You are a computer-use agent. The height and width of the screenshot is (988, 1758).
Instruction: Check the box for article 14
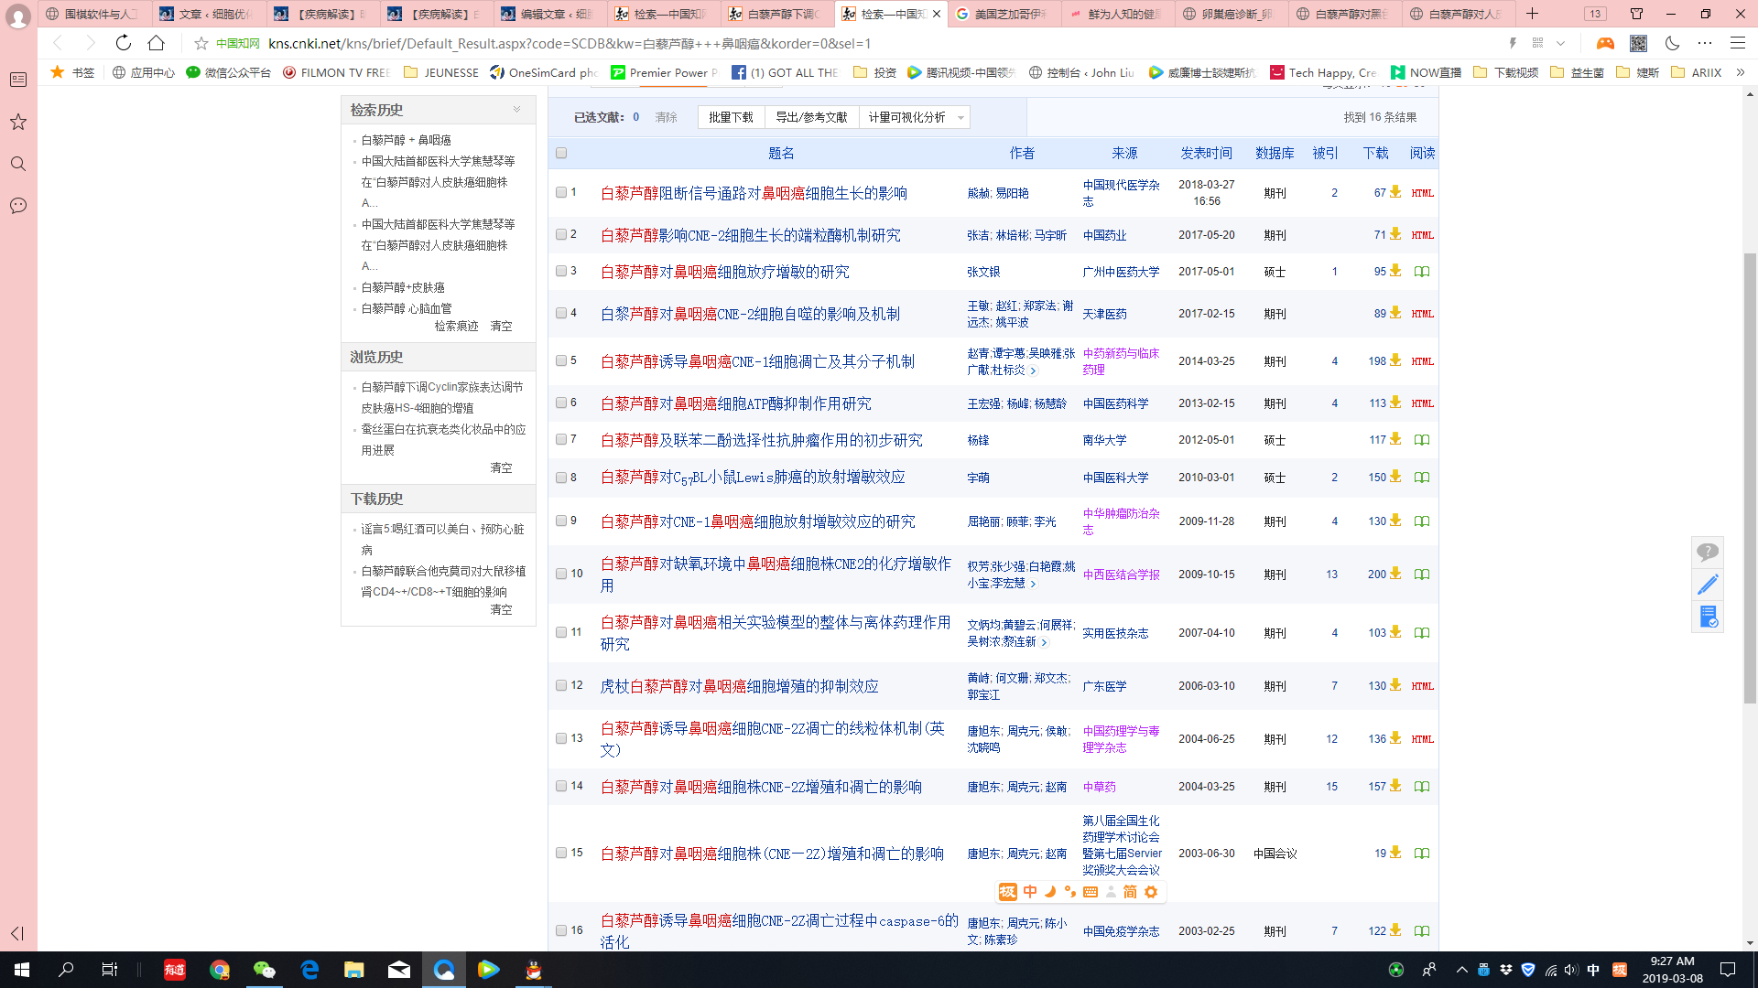561,786
